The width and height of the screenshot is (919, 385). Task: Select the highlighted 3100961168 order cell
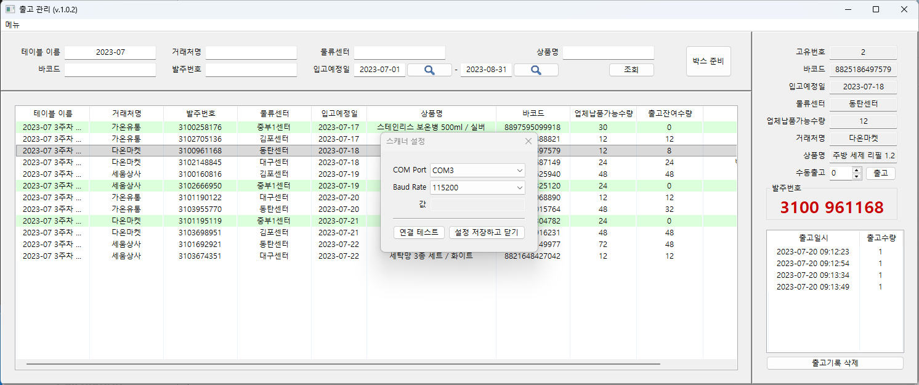(201, 151)
